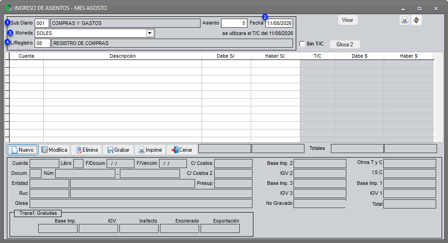The height and width of the screenshot is (243, 448).
Task: Click the Base Imp. 1 field
Action: [x=410, y=183]
